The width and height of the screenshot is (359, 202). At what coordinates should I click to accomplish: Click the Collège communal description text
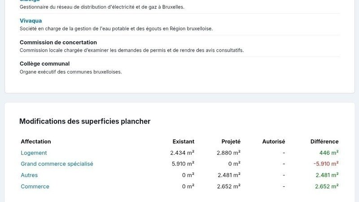[x=71, y=72]
